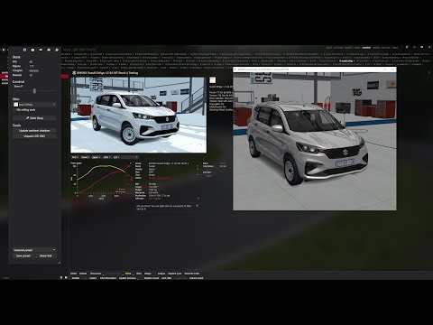The height and width of the screenshot is (325, 433).
Task: Click the Analyze button in the bottom toolbar
Action: (161, 274)
